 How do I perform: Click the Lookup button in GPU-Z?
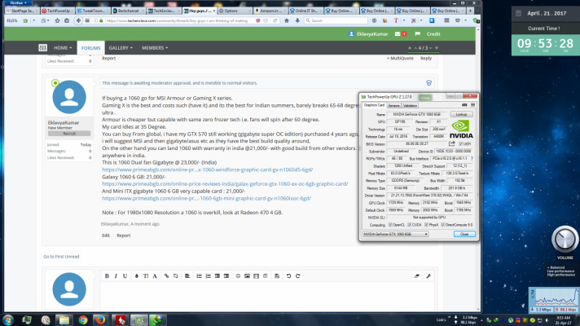tap(461, 114)
